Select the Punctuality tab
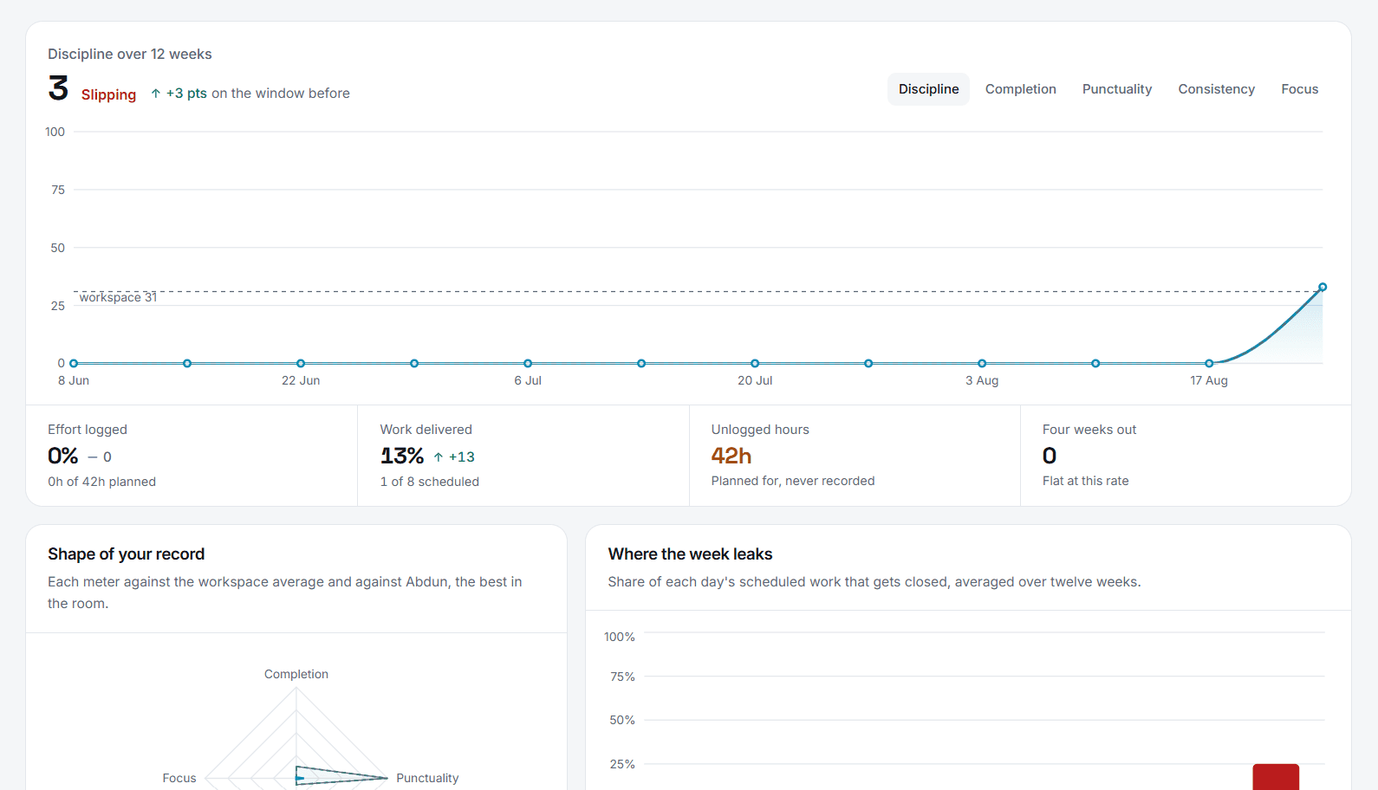The height and width of the screenshot is (790, 1378). tap(1117, 89)
